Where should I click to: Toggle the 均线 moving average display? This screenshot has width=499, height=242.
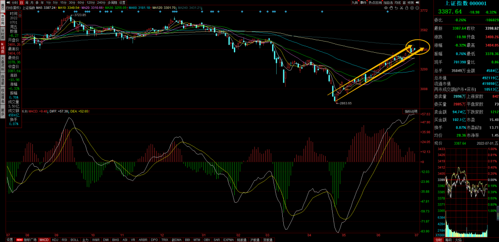[397, 2]
